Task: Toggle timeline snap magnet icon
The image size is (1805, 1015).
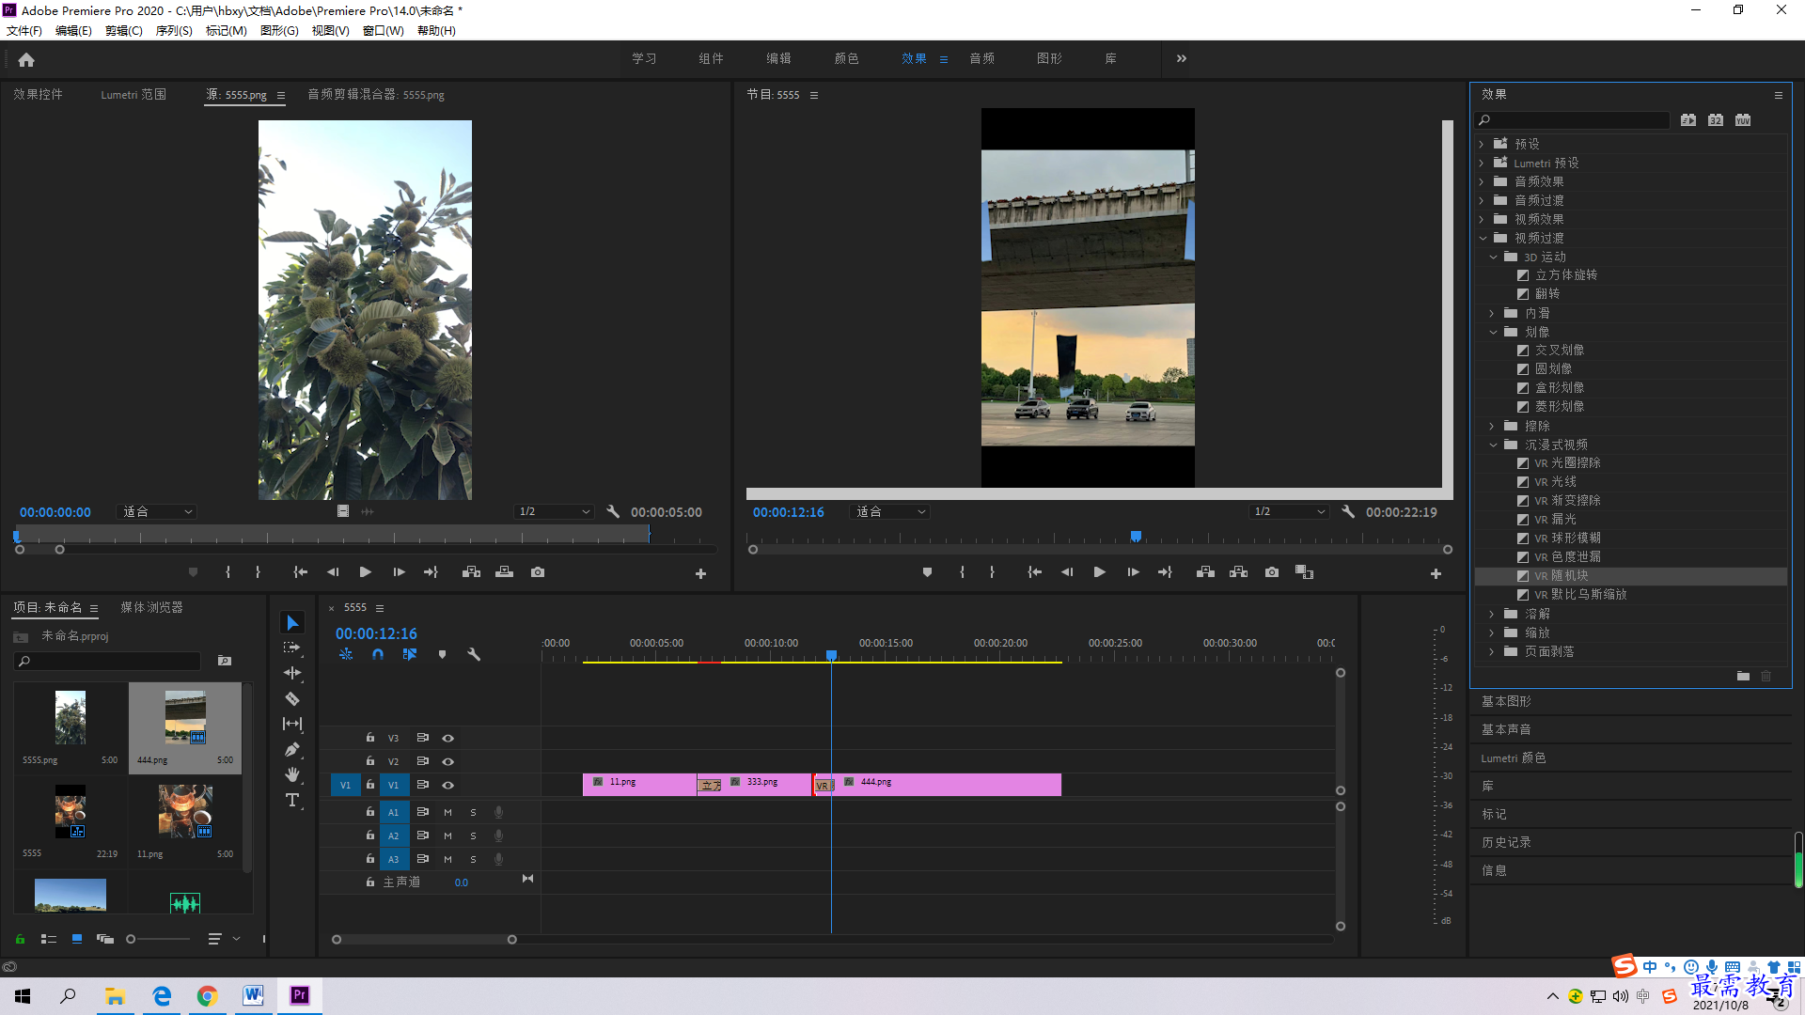Action: click(378, 654)
